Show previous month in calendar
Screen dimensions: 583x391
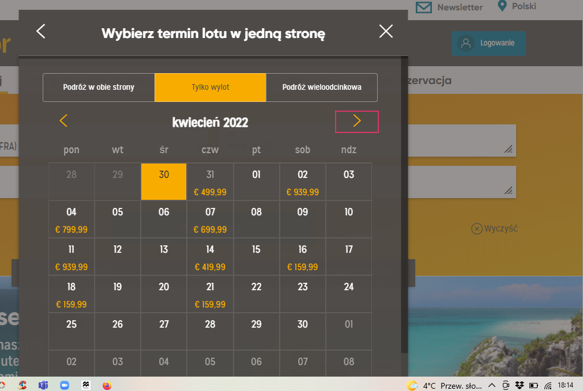[x=63, y=121]
